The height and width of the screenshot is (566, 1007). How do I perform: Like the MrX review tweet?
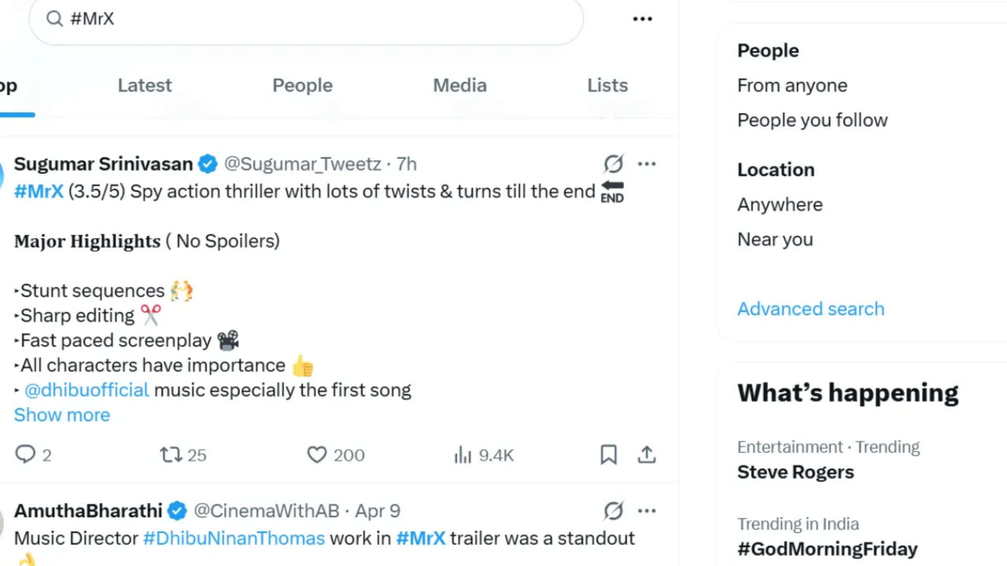(317, 454)
